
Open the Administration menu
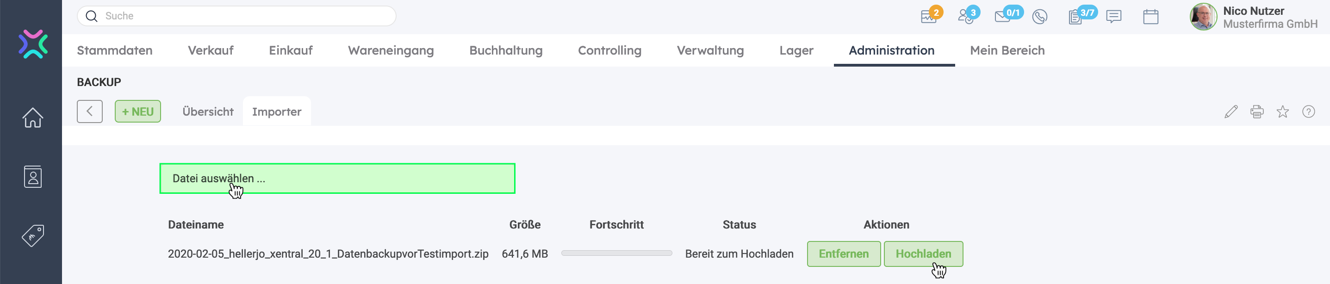891,50
